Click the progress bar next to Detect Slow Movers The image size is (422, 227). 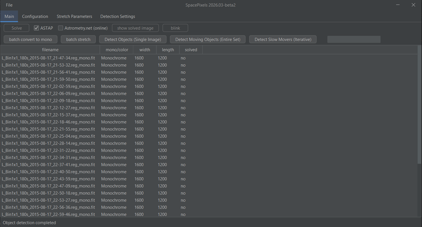click(x=354, y=39)
